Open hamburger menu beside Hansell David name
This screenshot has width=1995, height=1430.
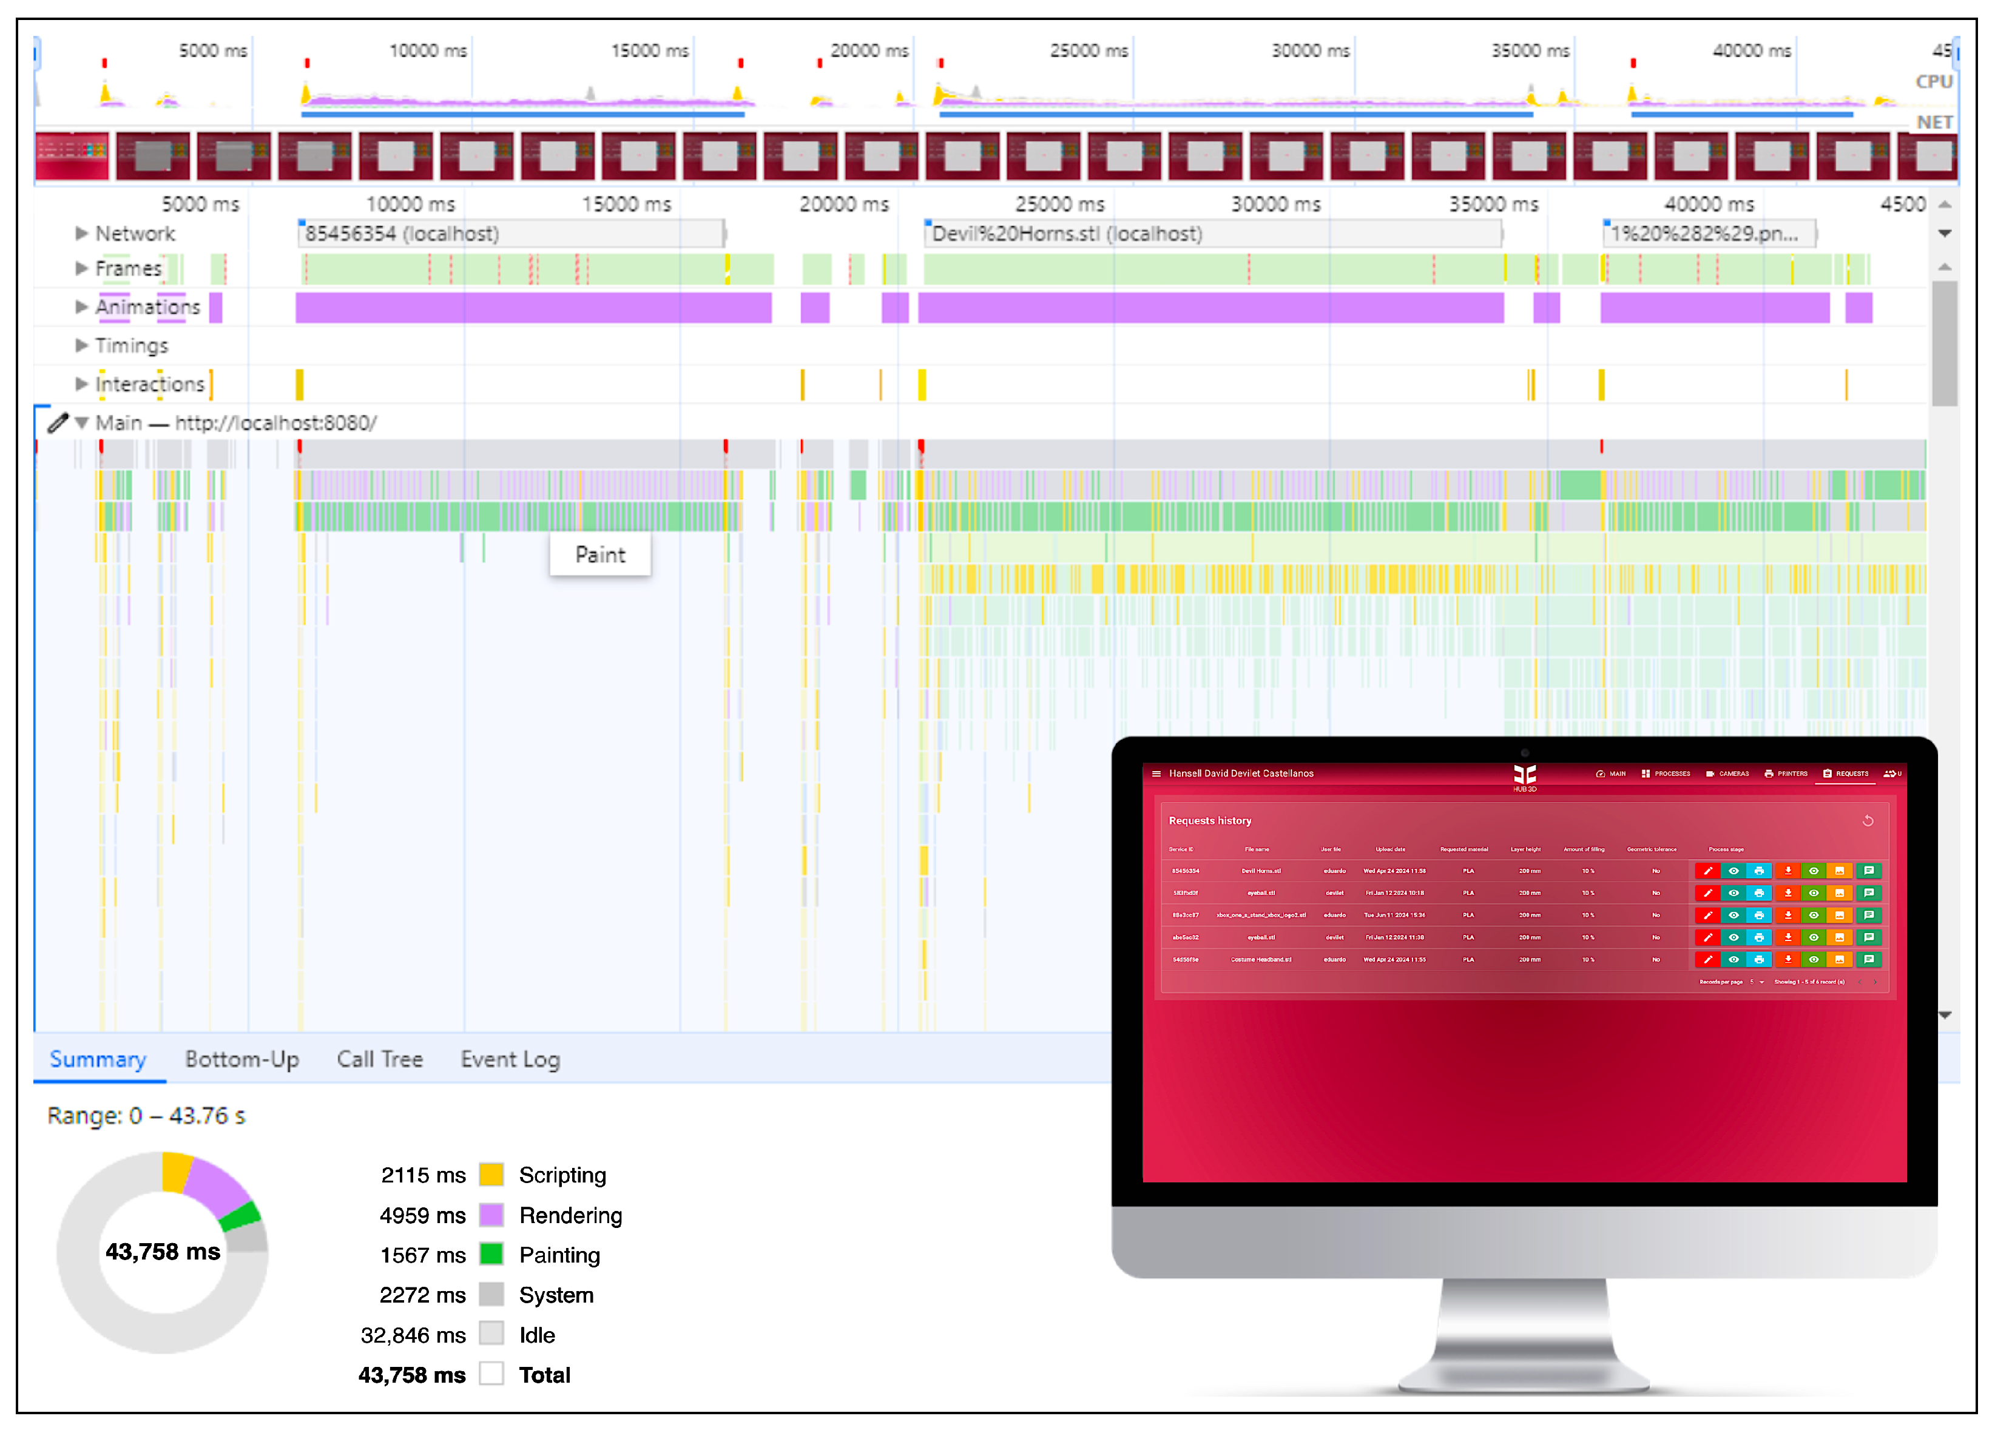pos(1156,774)
